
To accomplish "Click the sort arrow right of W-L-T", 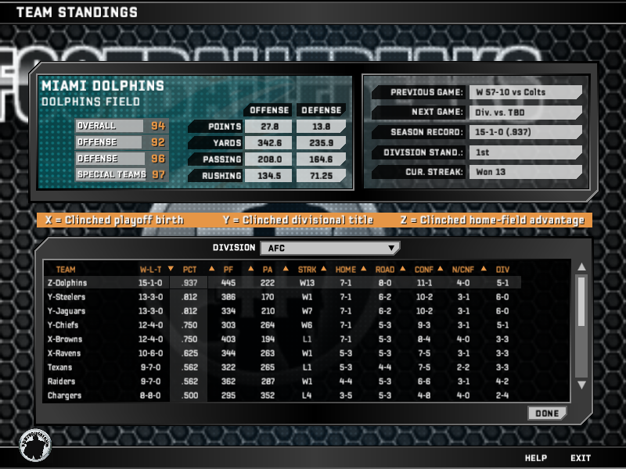I will point(171,268).
